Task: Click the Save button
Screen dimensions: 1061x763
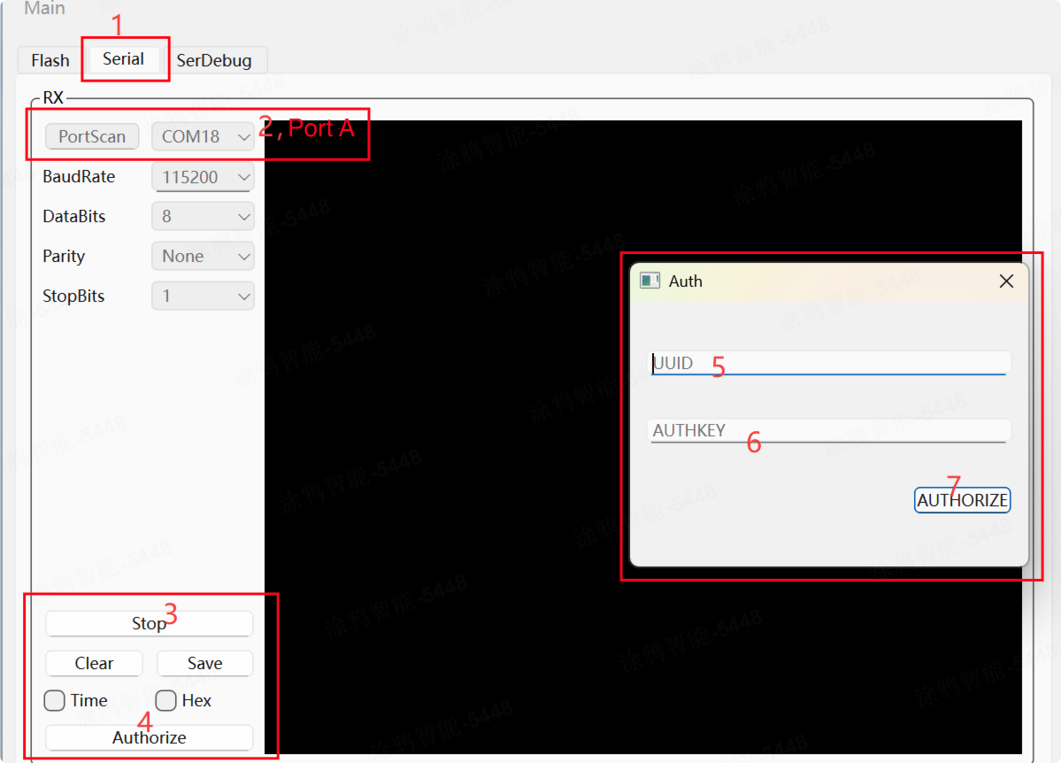Action: 204,663
